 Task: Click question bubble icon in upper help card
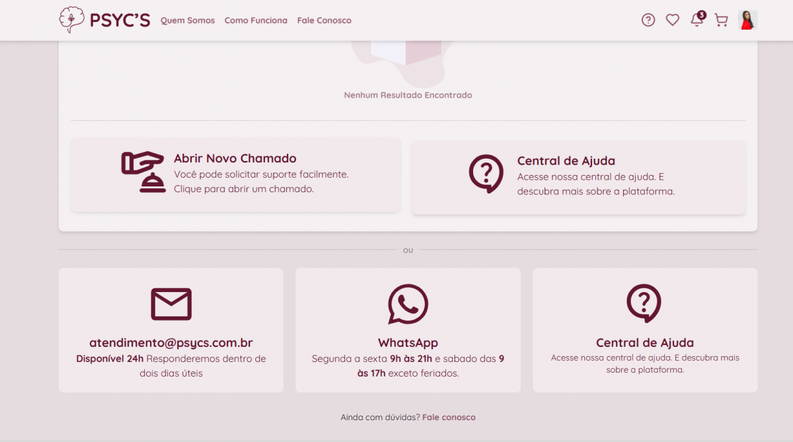click(486, 174)
